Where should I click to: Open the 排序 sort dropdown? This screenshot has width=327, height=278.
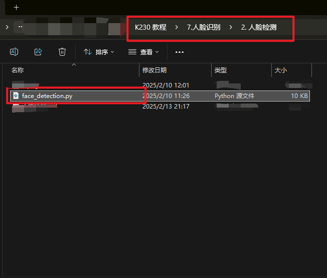tap(99, 52)
